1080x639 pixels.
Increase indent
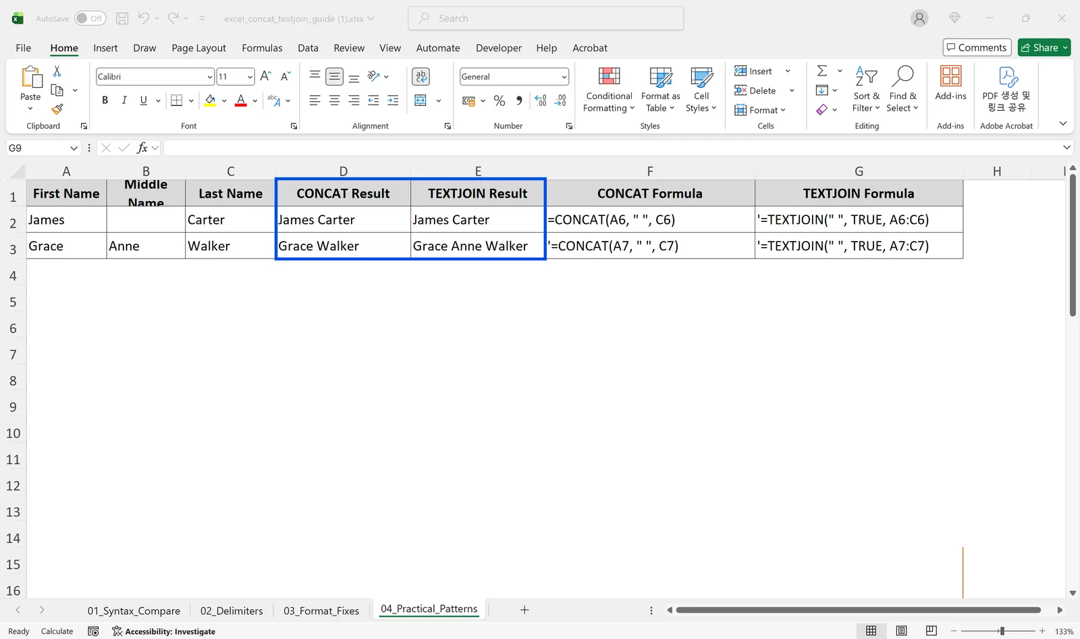pyautogui.click(x=393, y=101)
